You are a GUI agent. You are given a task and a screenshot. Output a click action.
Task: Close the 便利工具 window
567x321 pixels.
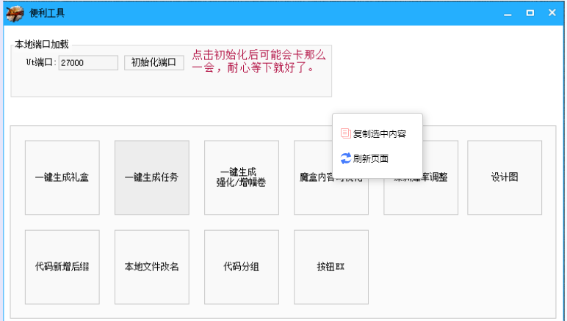pyautogui.click(x=552, y=13)
